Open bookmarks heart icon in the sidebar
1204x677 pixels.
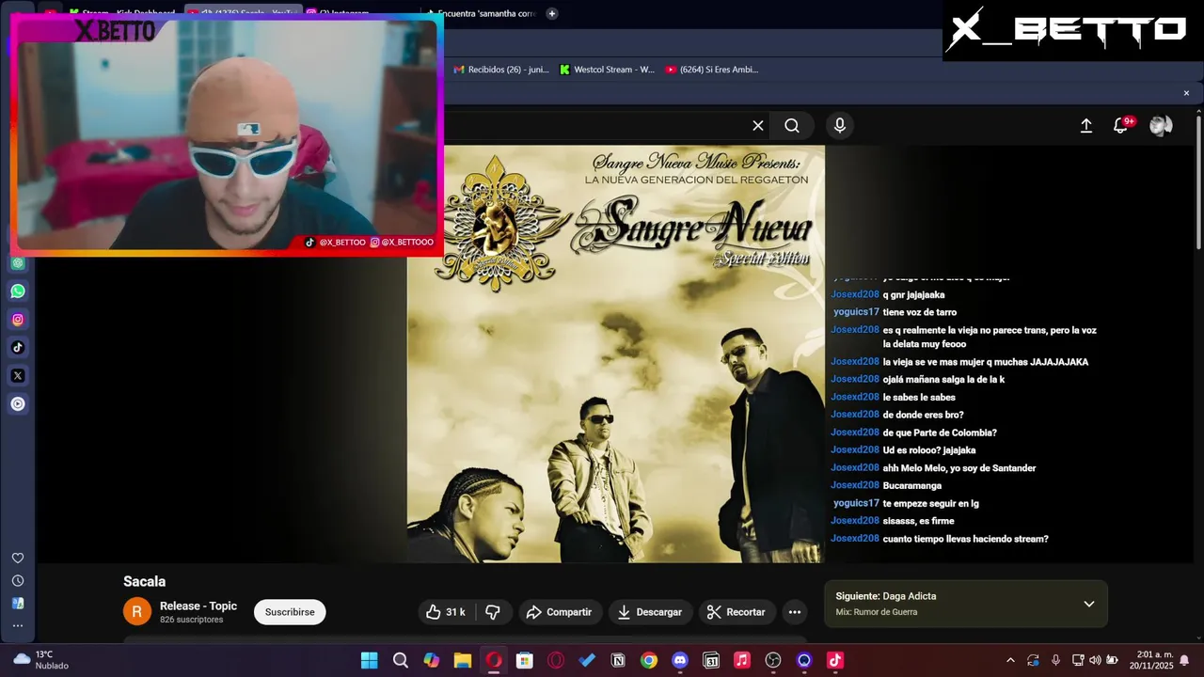tap(18, 559)
